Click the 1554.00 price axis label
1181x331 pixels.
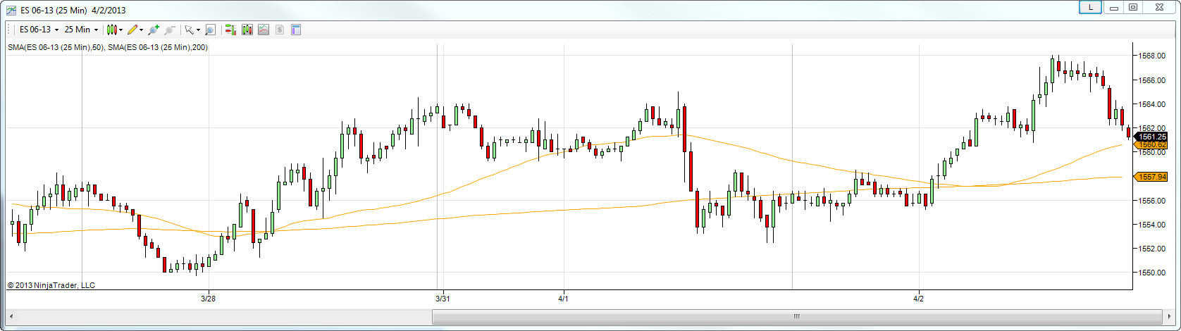click(1153, 225)
